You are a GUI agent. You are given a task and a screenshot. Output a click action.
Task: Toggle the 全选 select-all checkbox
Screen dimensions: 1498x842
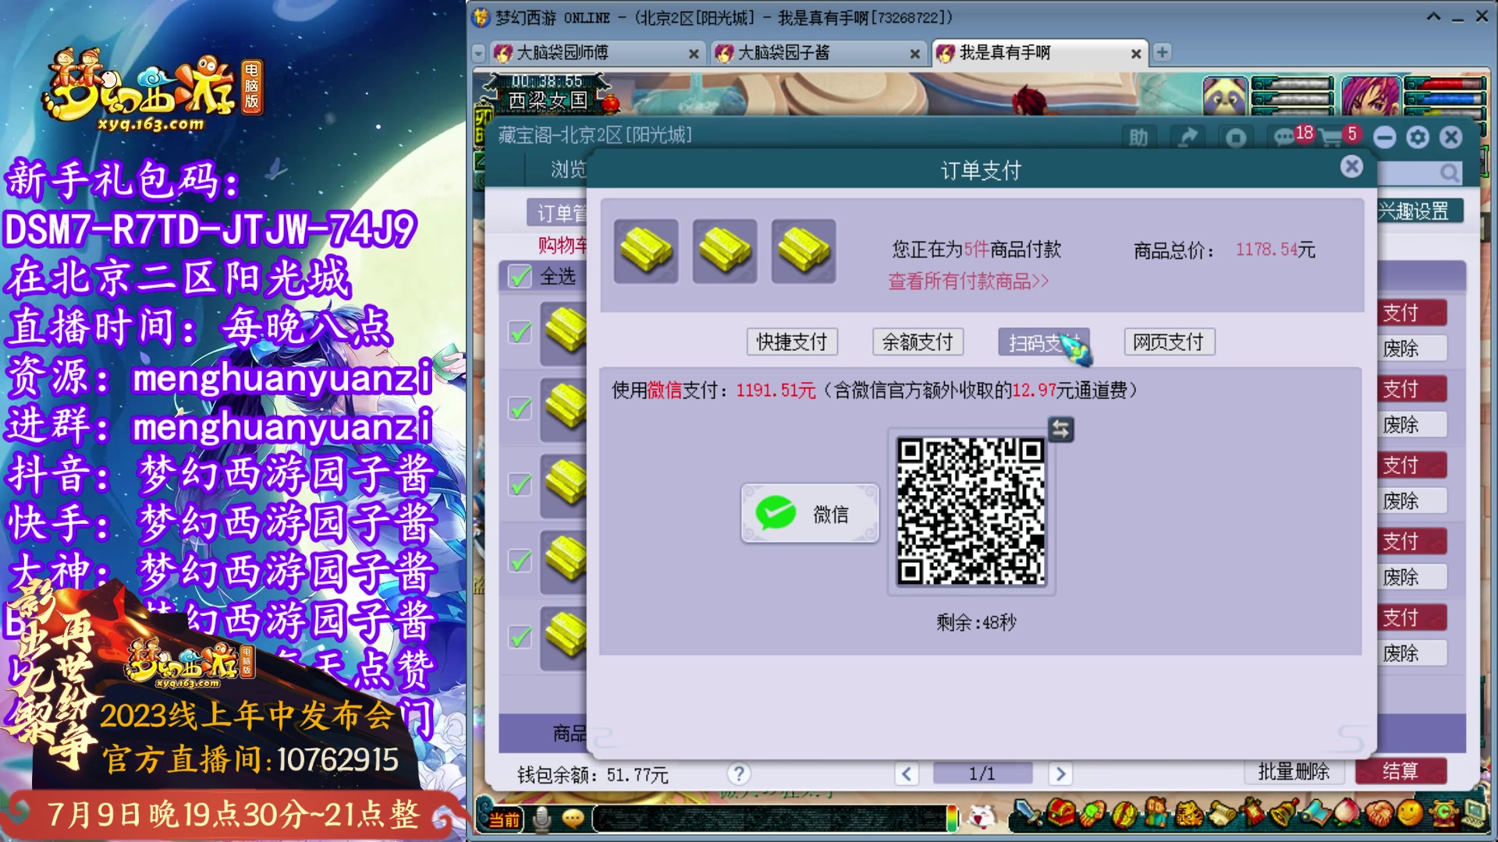coord(520,276)
